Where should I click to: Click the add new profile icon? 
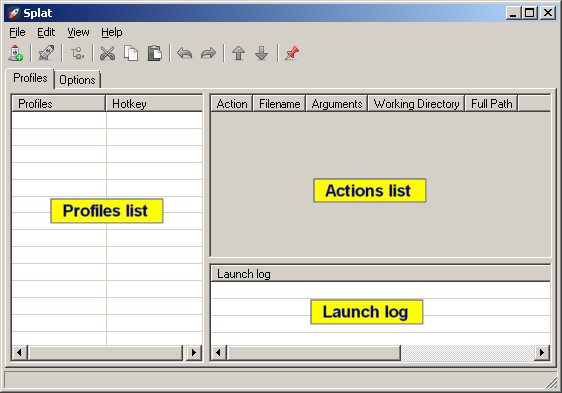(x=15, y=53)
